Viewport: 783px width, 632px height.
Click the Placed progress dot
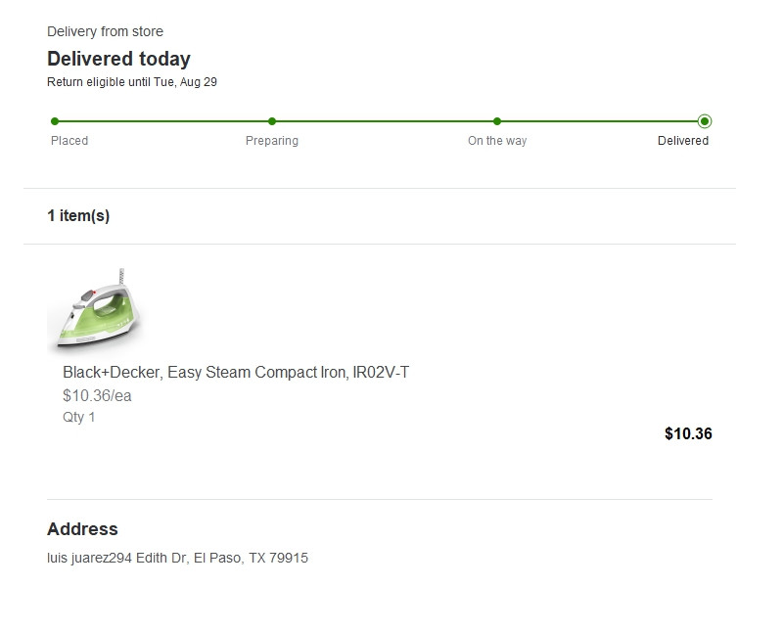tap(55, 121)
